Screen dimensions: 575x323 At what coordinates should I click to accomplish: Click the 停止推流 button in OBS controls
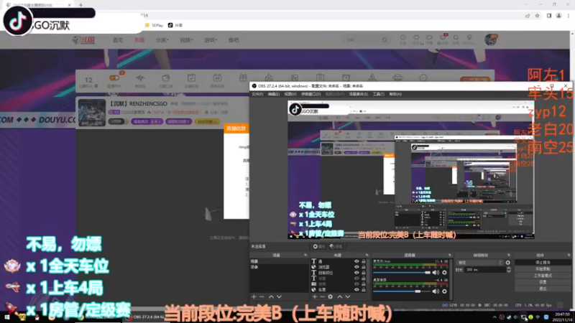[x=543, y=263]
